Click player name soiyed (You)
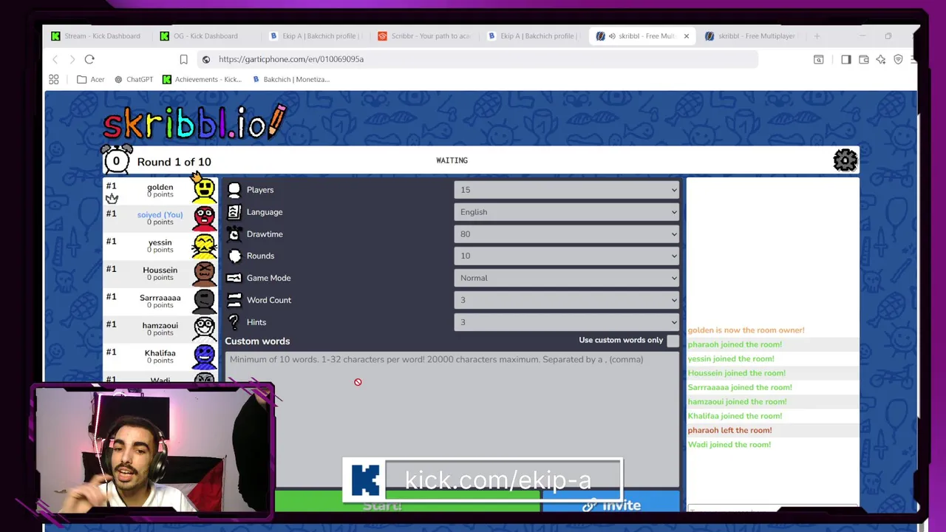 click(x=160, y=214)
